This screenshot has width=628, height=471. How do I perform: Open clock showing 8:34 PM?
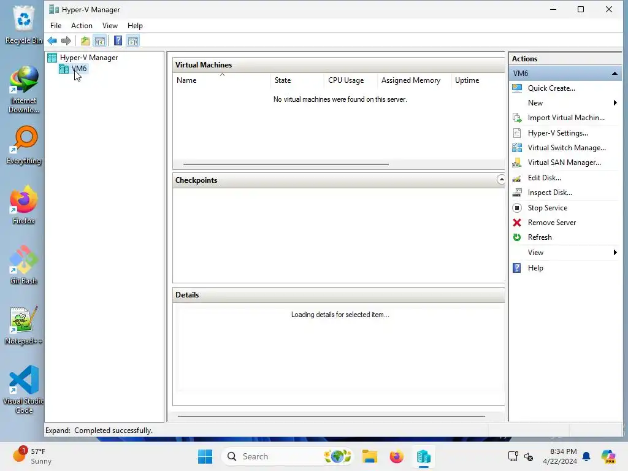pyautogui.click(x=560, y=456)
